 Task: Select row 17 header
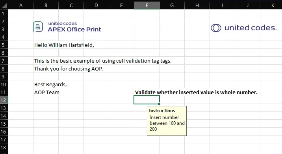tap(4, 139)
